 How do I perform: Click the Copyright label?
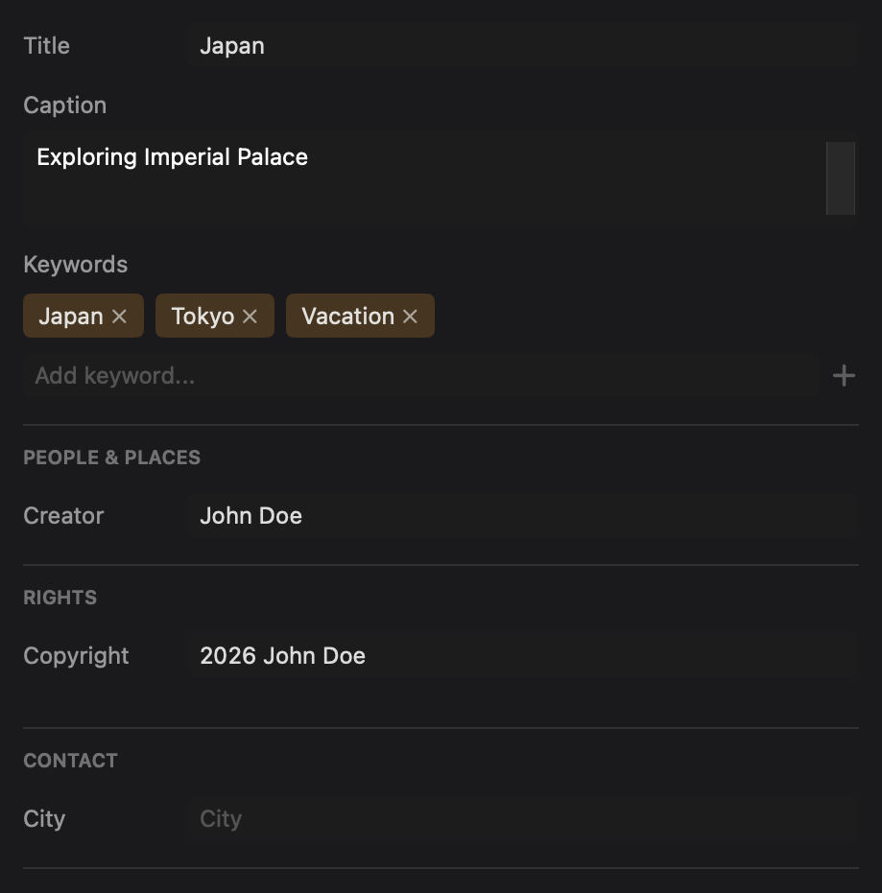tap(77, 657)
